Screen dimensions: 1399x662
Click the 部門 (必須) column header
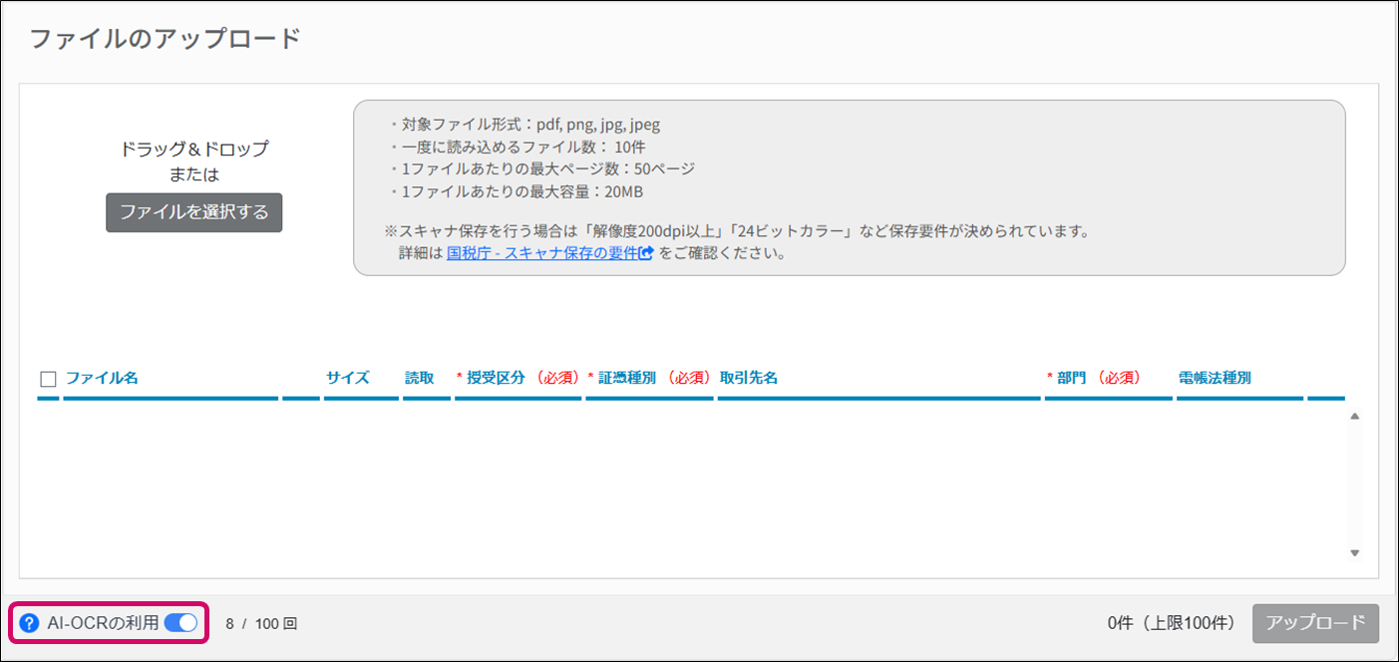pyautogui.click(x=1094, y=378)
